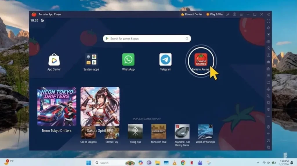Open the Windows Start menu
The height and width of the screenshot is (166, 297).
(x=88, y=163)
